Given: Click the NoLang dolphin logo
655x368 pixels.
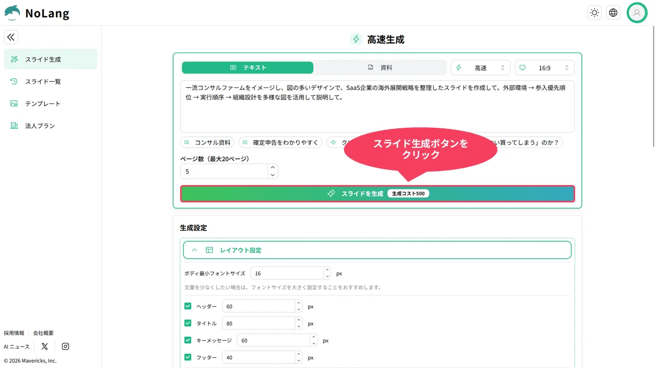Looking at the screenshot, I should [12, 13].
